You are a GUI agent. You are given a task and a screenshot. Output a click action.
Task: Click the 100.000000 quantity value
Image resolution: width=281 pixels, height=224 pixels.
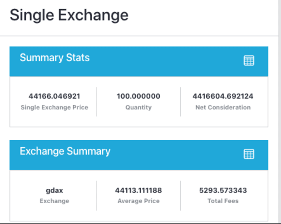pos(138,96)
